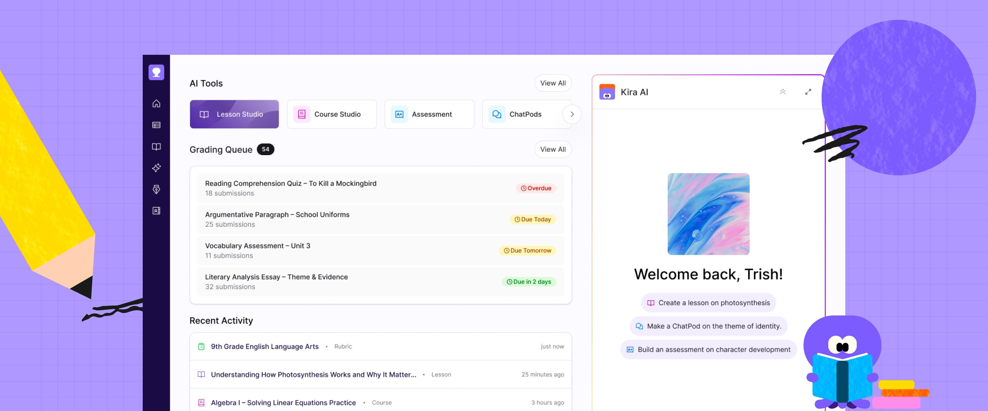Screen dimensions: 988x411
Task: Click the app logo at sidebar top
Action: [156, 72]
